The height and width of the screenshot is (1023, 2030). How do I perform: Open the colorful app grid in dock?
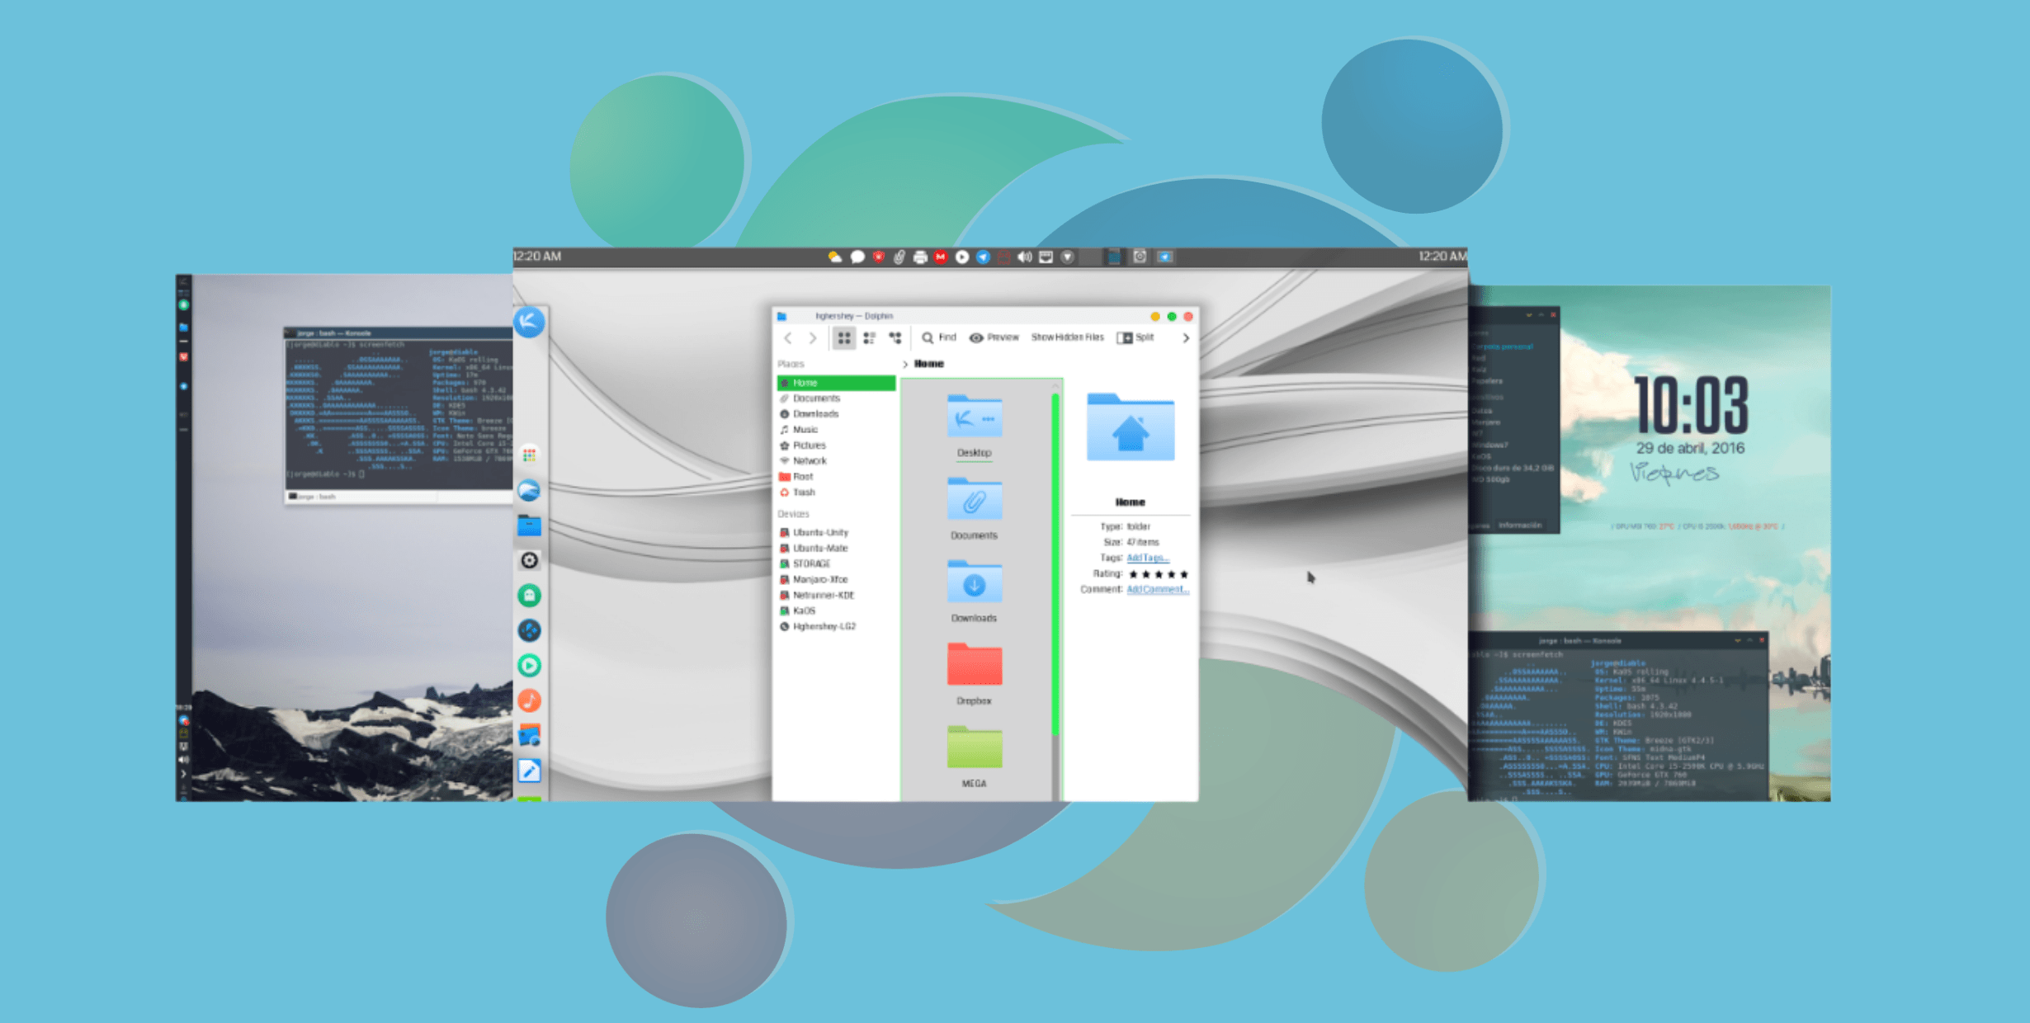[x=529, y=455]
